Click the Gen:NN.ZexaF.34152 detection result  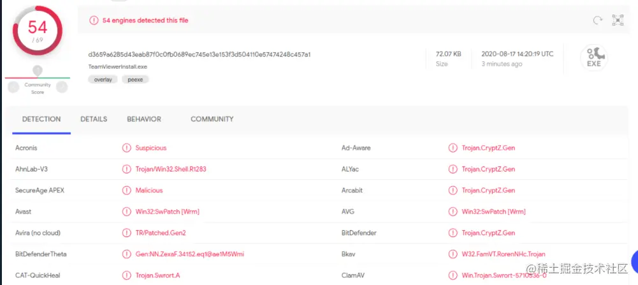(x=189, y=254)
